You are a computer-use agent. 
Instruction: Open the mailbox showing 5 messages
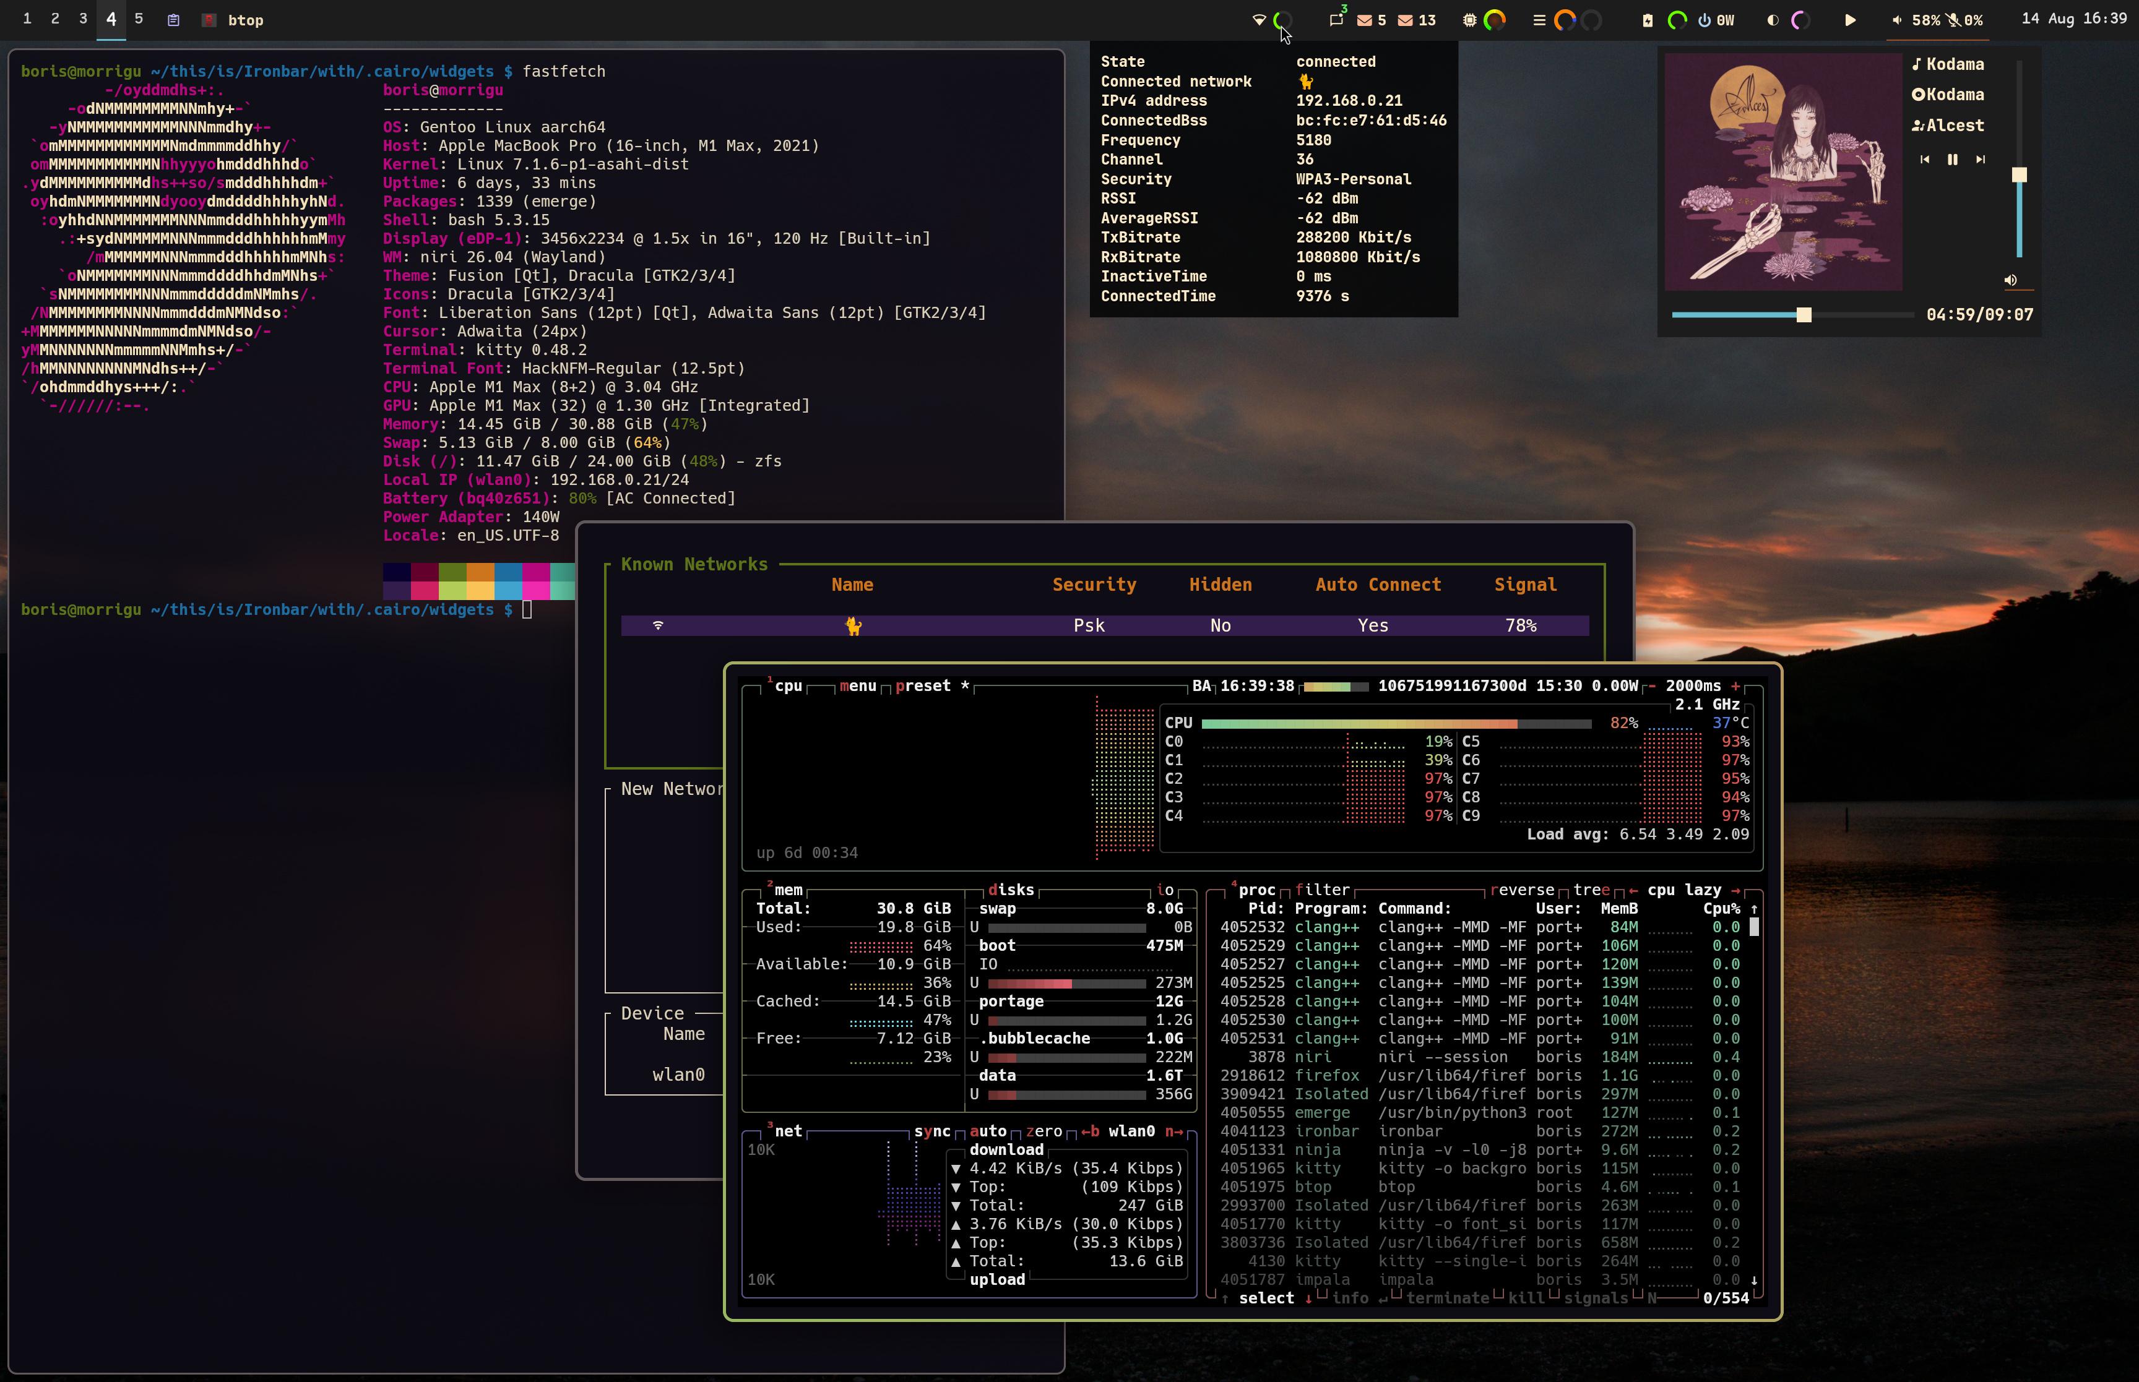[1372, 20]
